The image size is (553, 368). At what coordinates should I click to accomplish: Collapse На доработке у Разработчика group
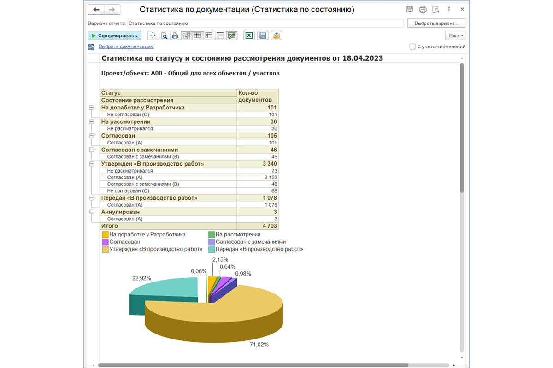(x=91, y=108)
